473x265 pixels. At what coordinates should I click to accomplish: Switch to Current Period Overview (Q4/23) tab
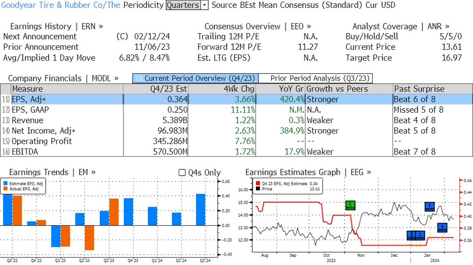pyautogui.click(x=195, y=78)
